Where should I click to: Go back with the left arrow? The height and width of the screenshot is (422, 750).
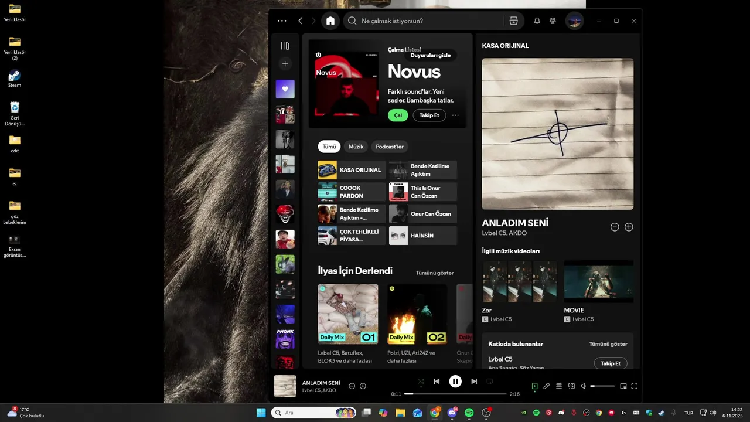click(x=301, y=21)
